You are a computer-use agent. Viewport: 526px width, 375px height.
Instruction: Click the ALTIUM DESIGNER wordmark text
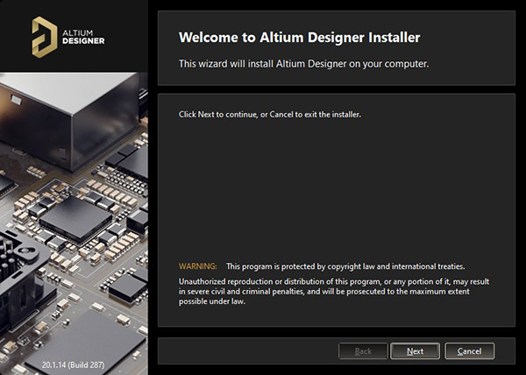coord(85,35)
